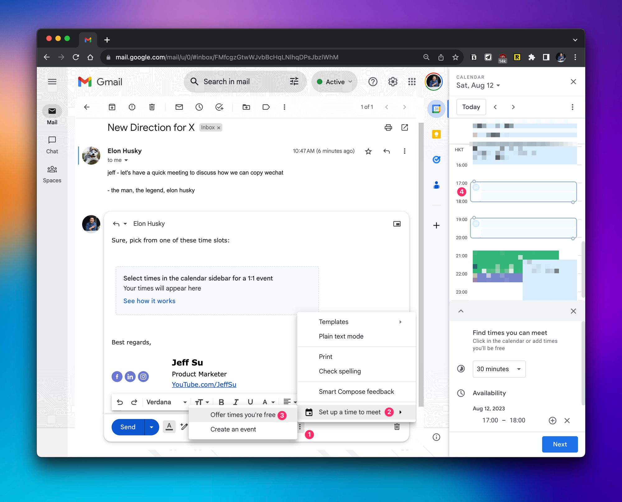Select Smart Compose feedback menu item
Screen dimensions: 622x502
[356, 392]
